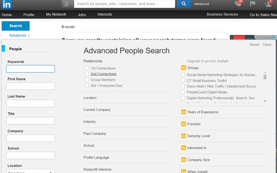Click the AdChoices icon

pyautogui.click(x=274, y=37)
